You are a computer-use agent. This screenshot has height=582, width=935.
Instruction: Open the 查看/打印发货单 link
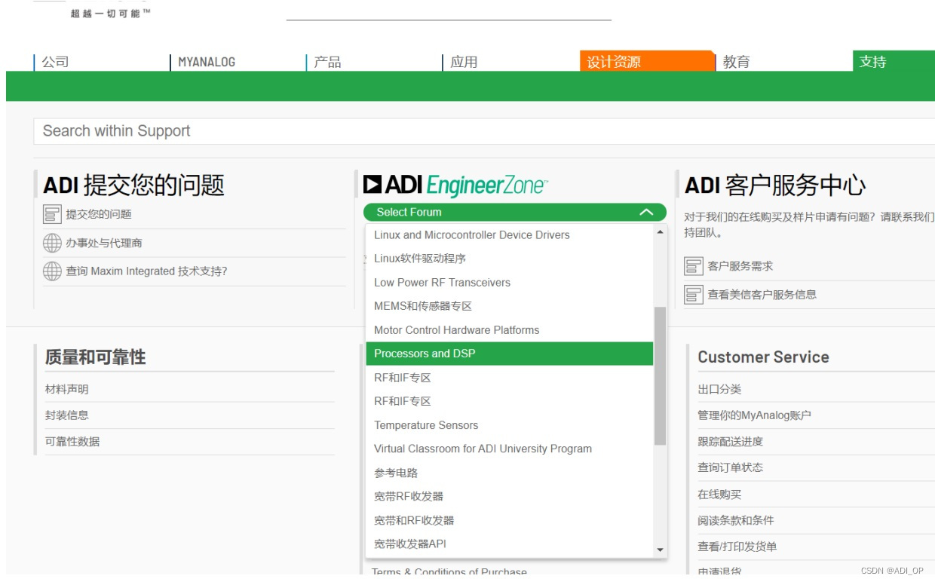point(737,547)
